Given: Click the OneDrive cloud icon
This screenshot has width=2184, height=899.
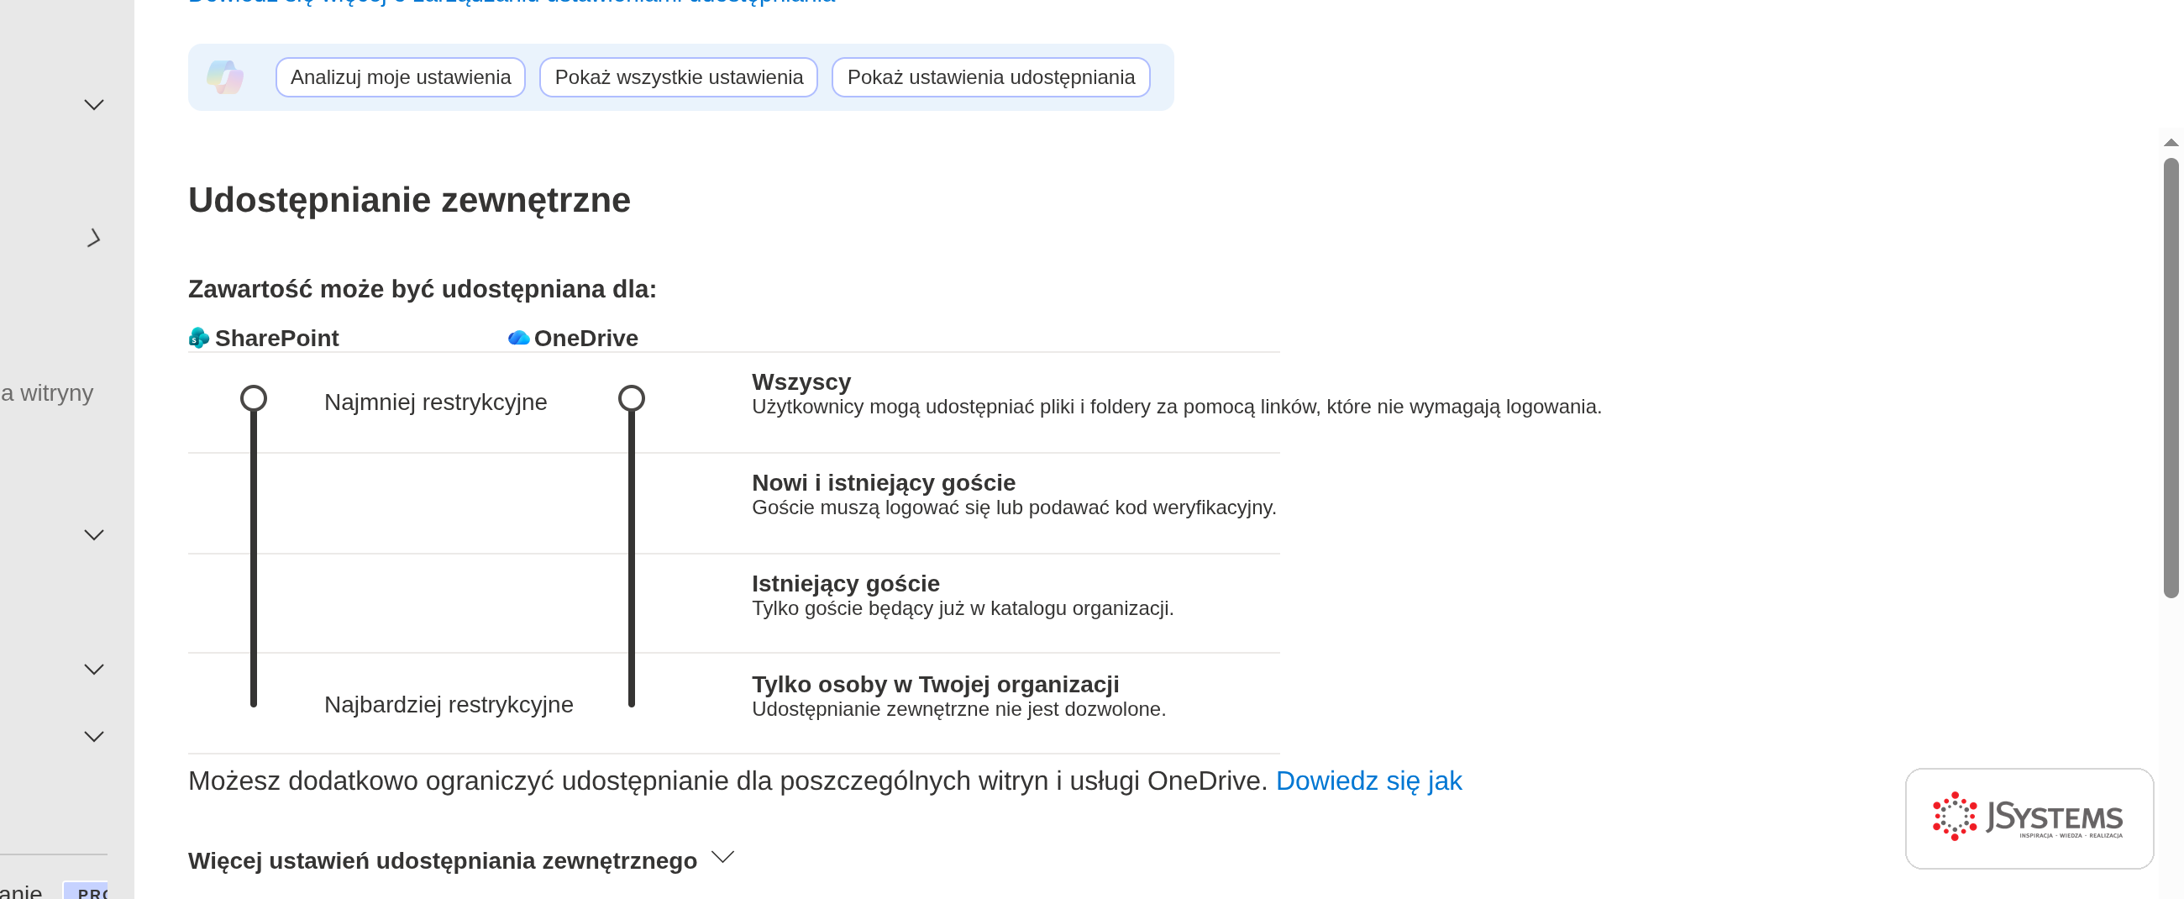Looking at the screenshot, I should click(519, 338).
